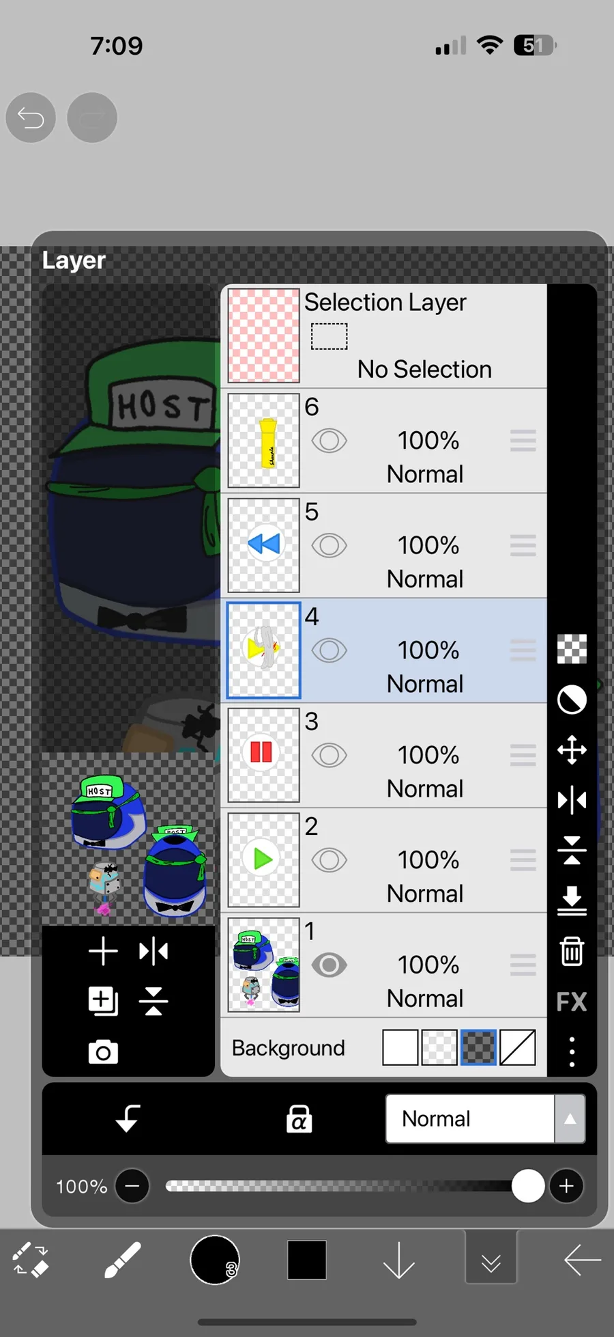This screenshot has width=614, height=1337.
Task: Tap horizontal flip icon in right toolbar
Action: [x=572, y=800]
